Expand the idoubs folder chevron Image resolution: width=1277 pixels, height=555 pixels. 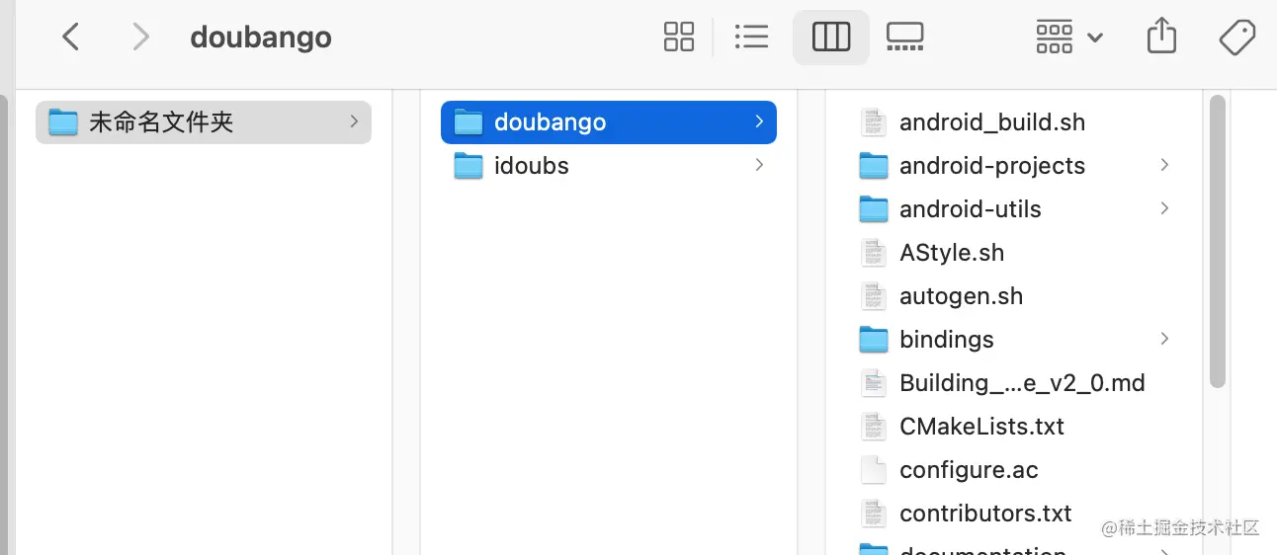point(759,165)
